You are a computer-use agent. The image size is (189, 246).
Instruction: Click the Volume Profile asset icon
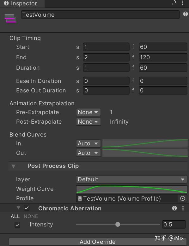[x=80, y=199]
